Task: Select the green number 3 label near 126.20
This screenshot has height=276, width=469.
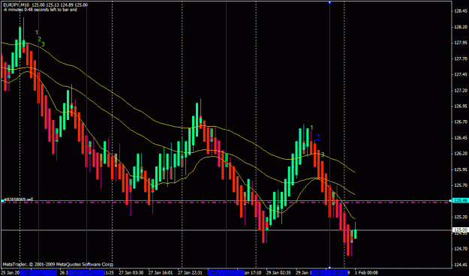Action: [323, 154]
